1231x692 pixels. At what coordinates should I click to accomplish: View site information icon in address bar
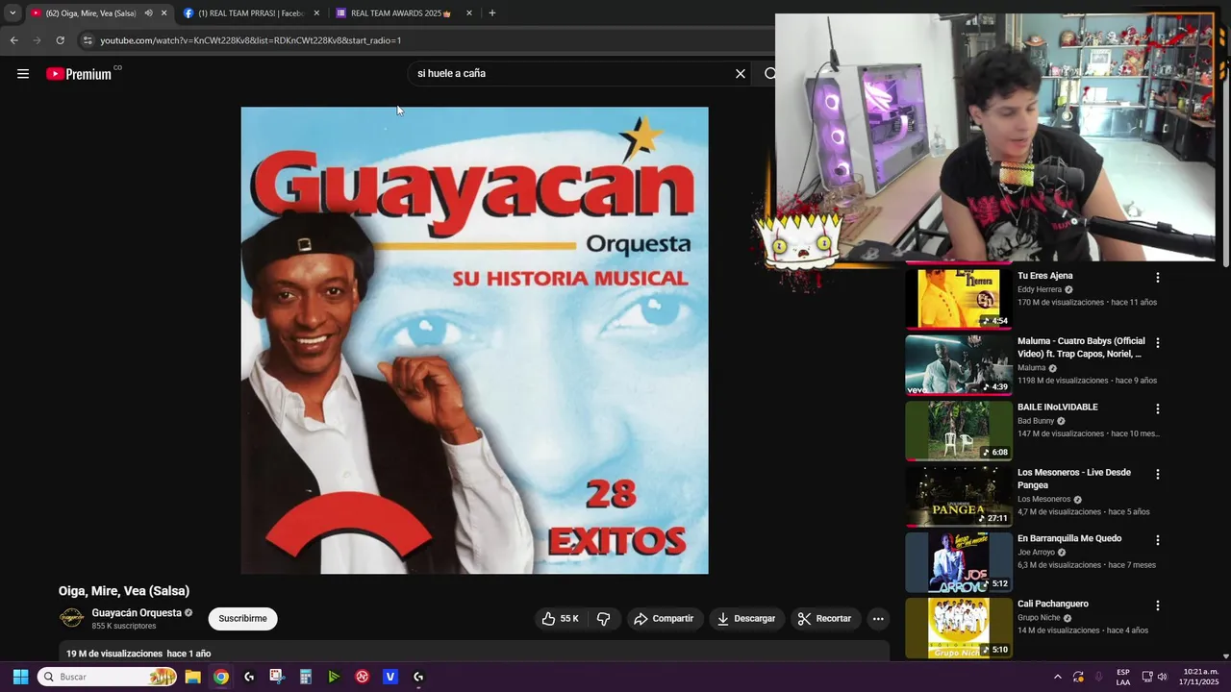(x=88, y=40)
